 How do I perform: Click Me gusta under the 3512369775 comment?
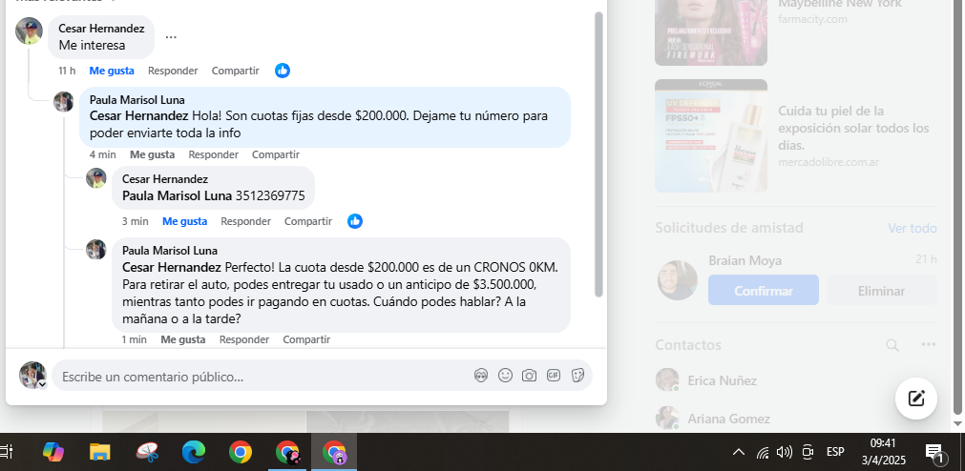pos(184,221)
